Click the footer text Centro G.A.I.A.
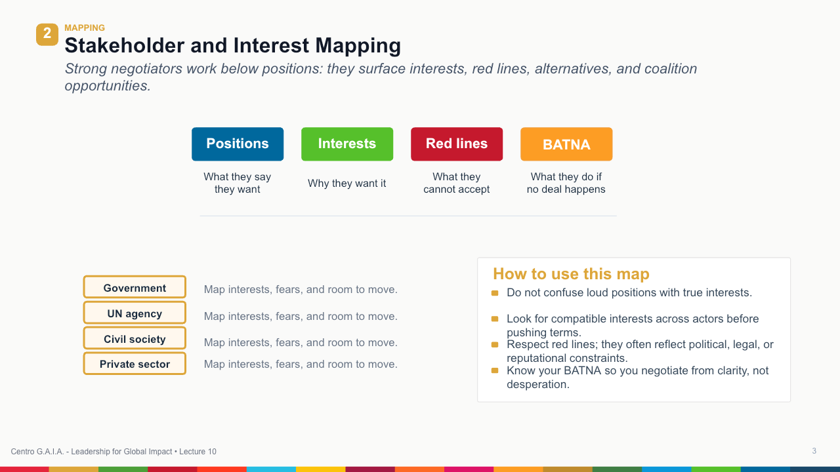 pos(37,452)
